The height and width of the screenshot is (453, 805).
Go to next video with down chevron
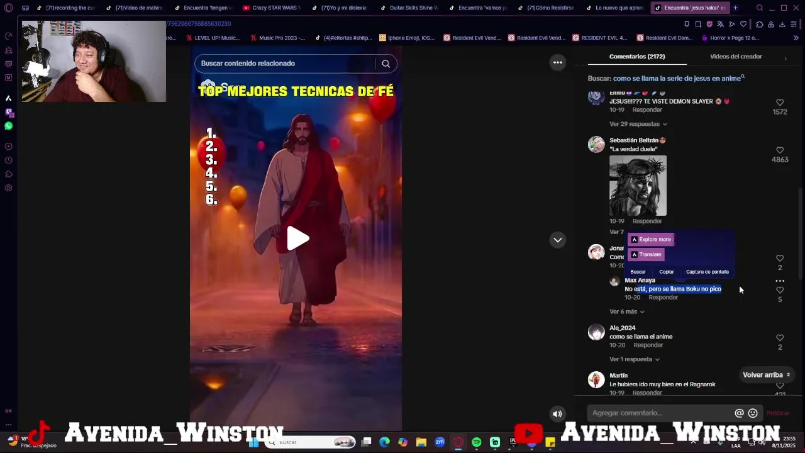click(x=558, y=240)
